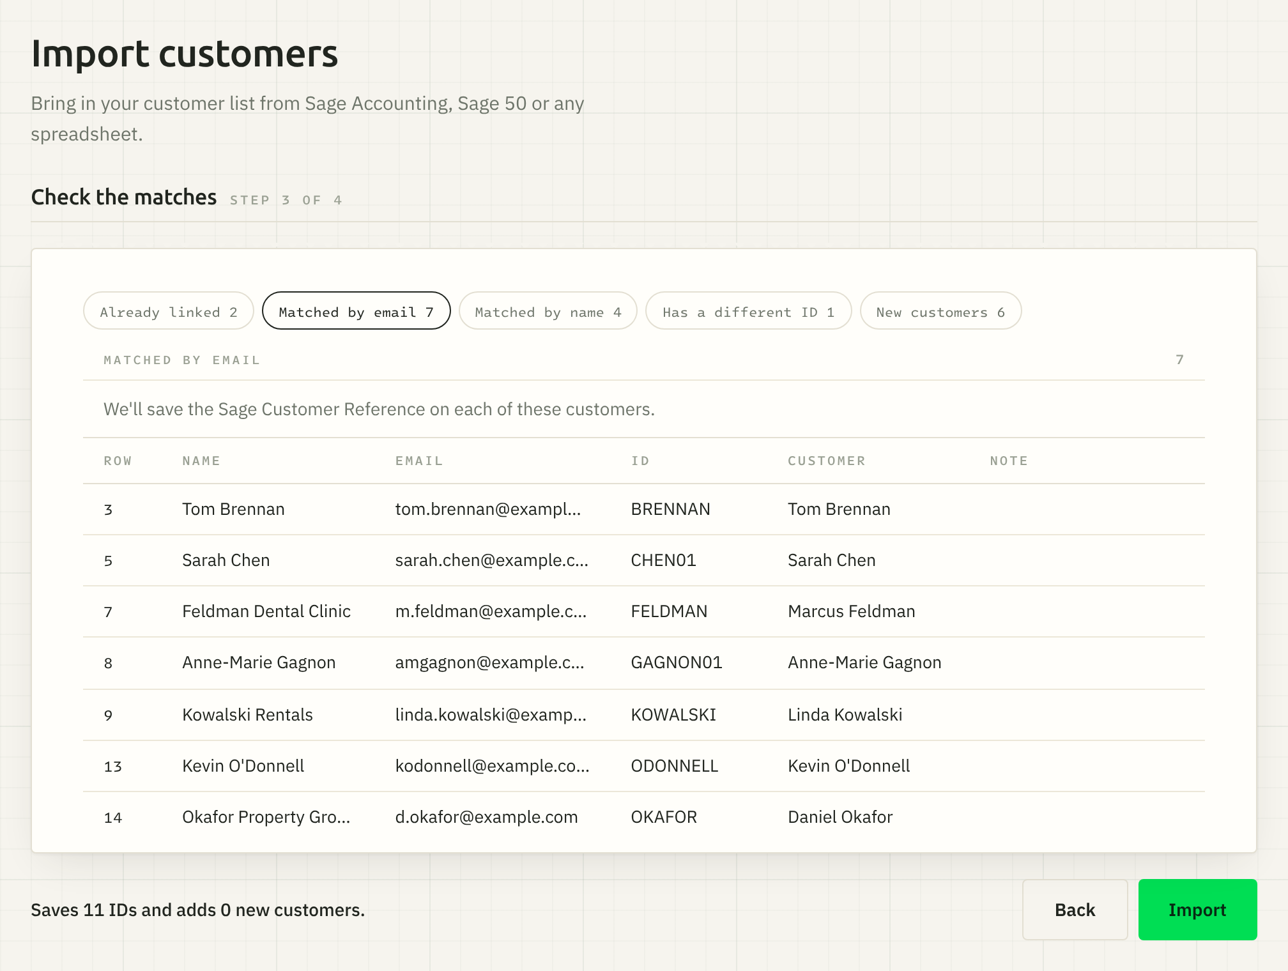Open the Already linked tab
This screenshot has width=1288, height=971.
(x=169, y=311)
